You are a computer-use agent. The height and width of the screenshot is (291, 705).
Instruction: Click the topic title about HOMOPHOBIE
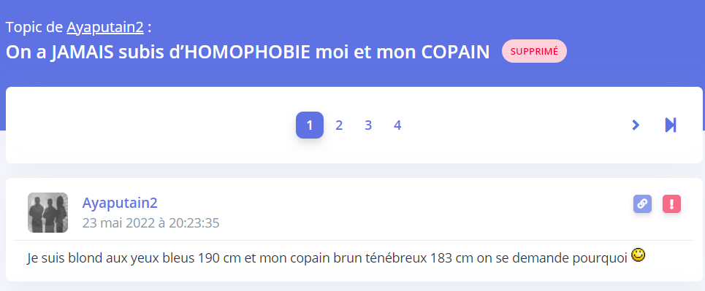248,53
